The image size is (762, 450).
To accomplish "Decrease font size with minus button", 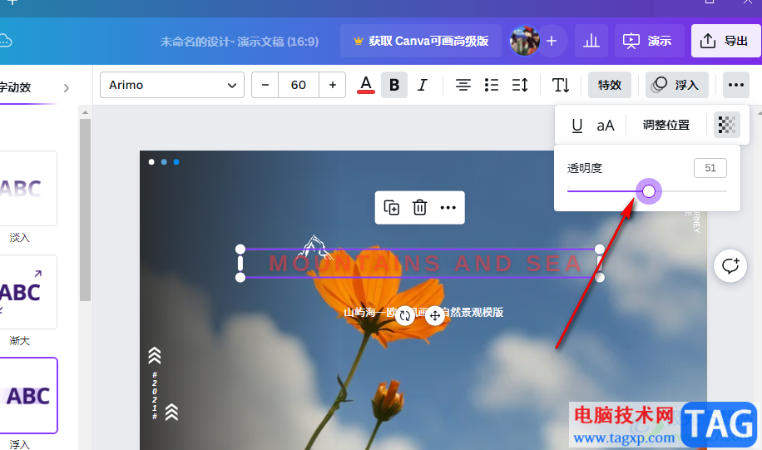I will point(265,85).
